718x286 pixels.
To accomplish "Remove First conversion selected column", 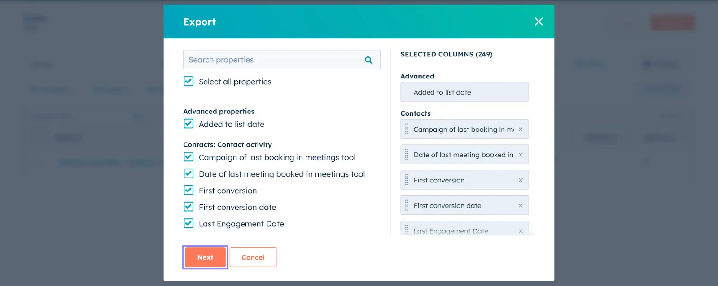I will pos(521,180).
